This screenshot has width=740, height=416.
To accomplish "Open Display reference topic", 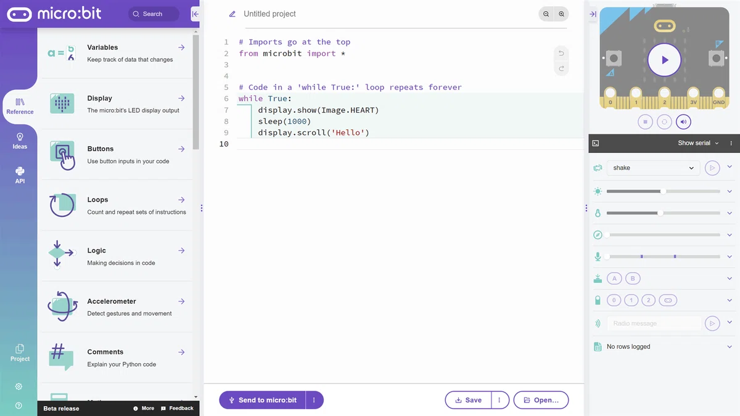I will tap(117, 104).
